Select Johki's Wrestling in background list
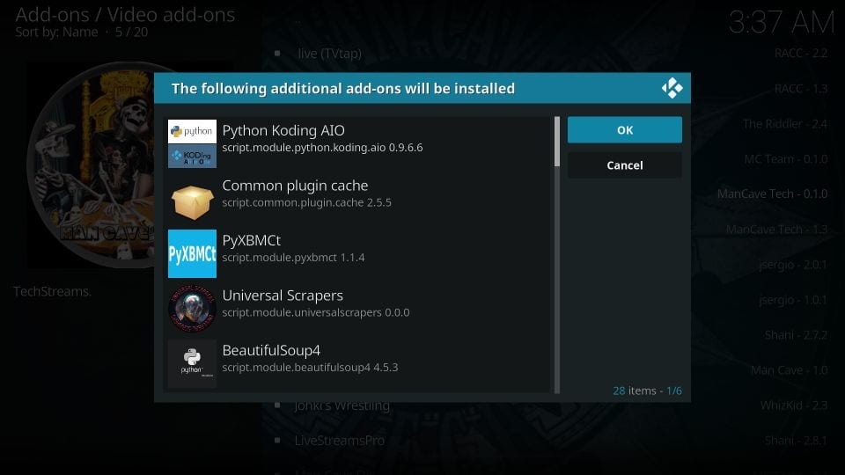 342,406
